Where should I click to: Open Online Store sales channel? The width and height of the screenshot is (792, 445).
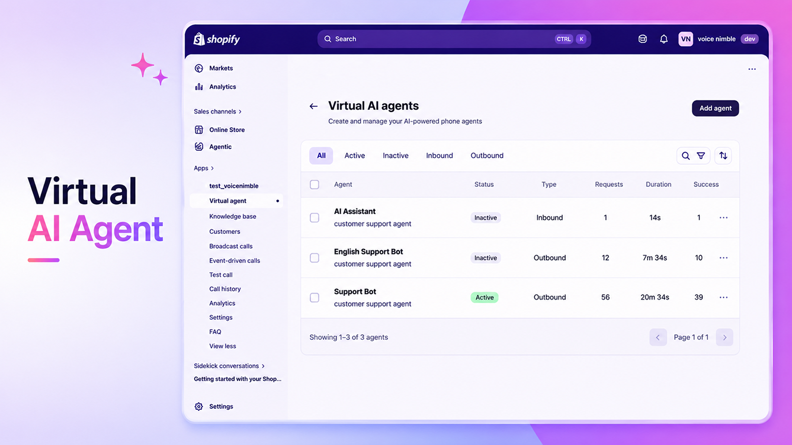tap(227, 130)
